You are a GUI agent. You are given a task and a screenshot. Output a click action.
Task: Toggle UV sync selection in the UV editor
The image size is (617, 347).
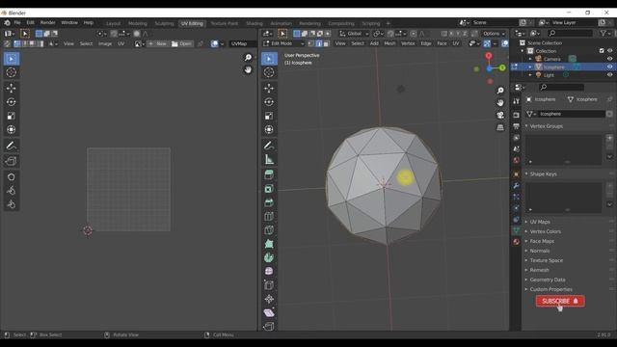7,43
